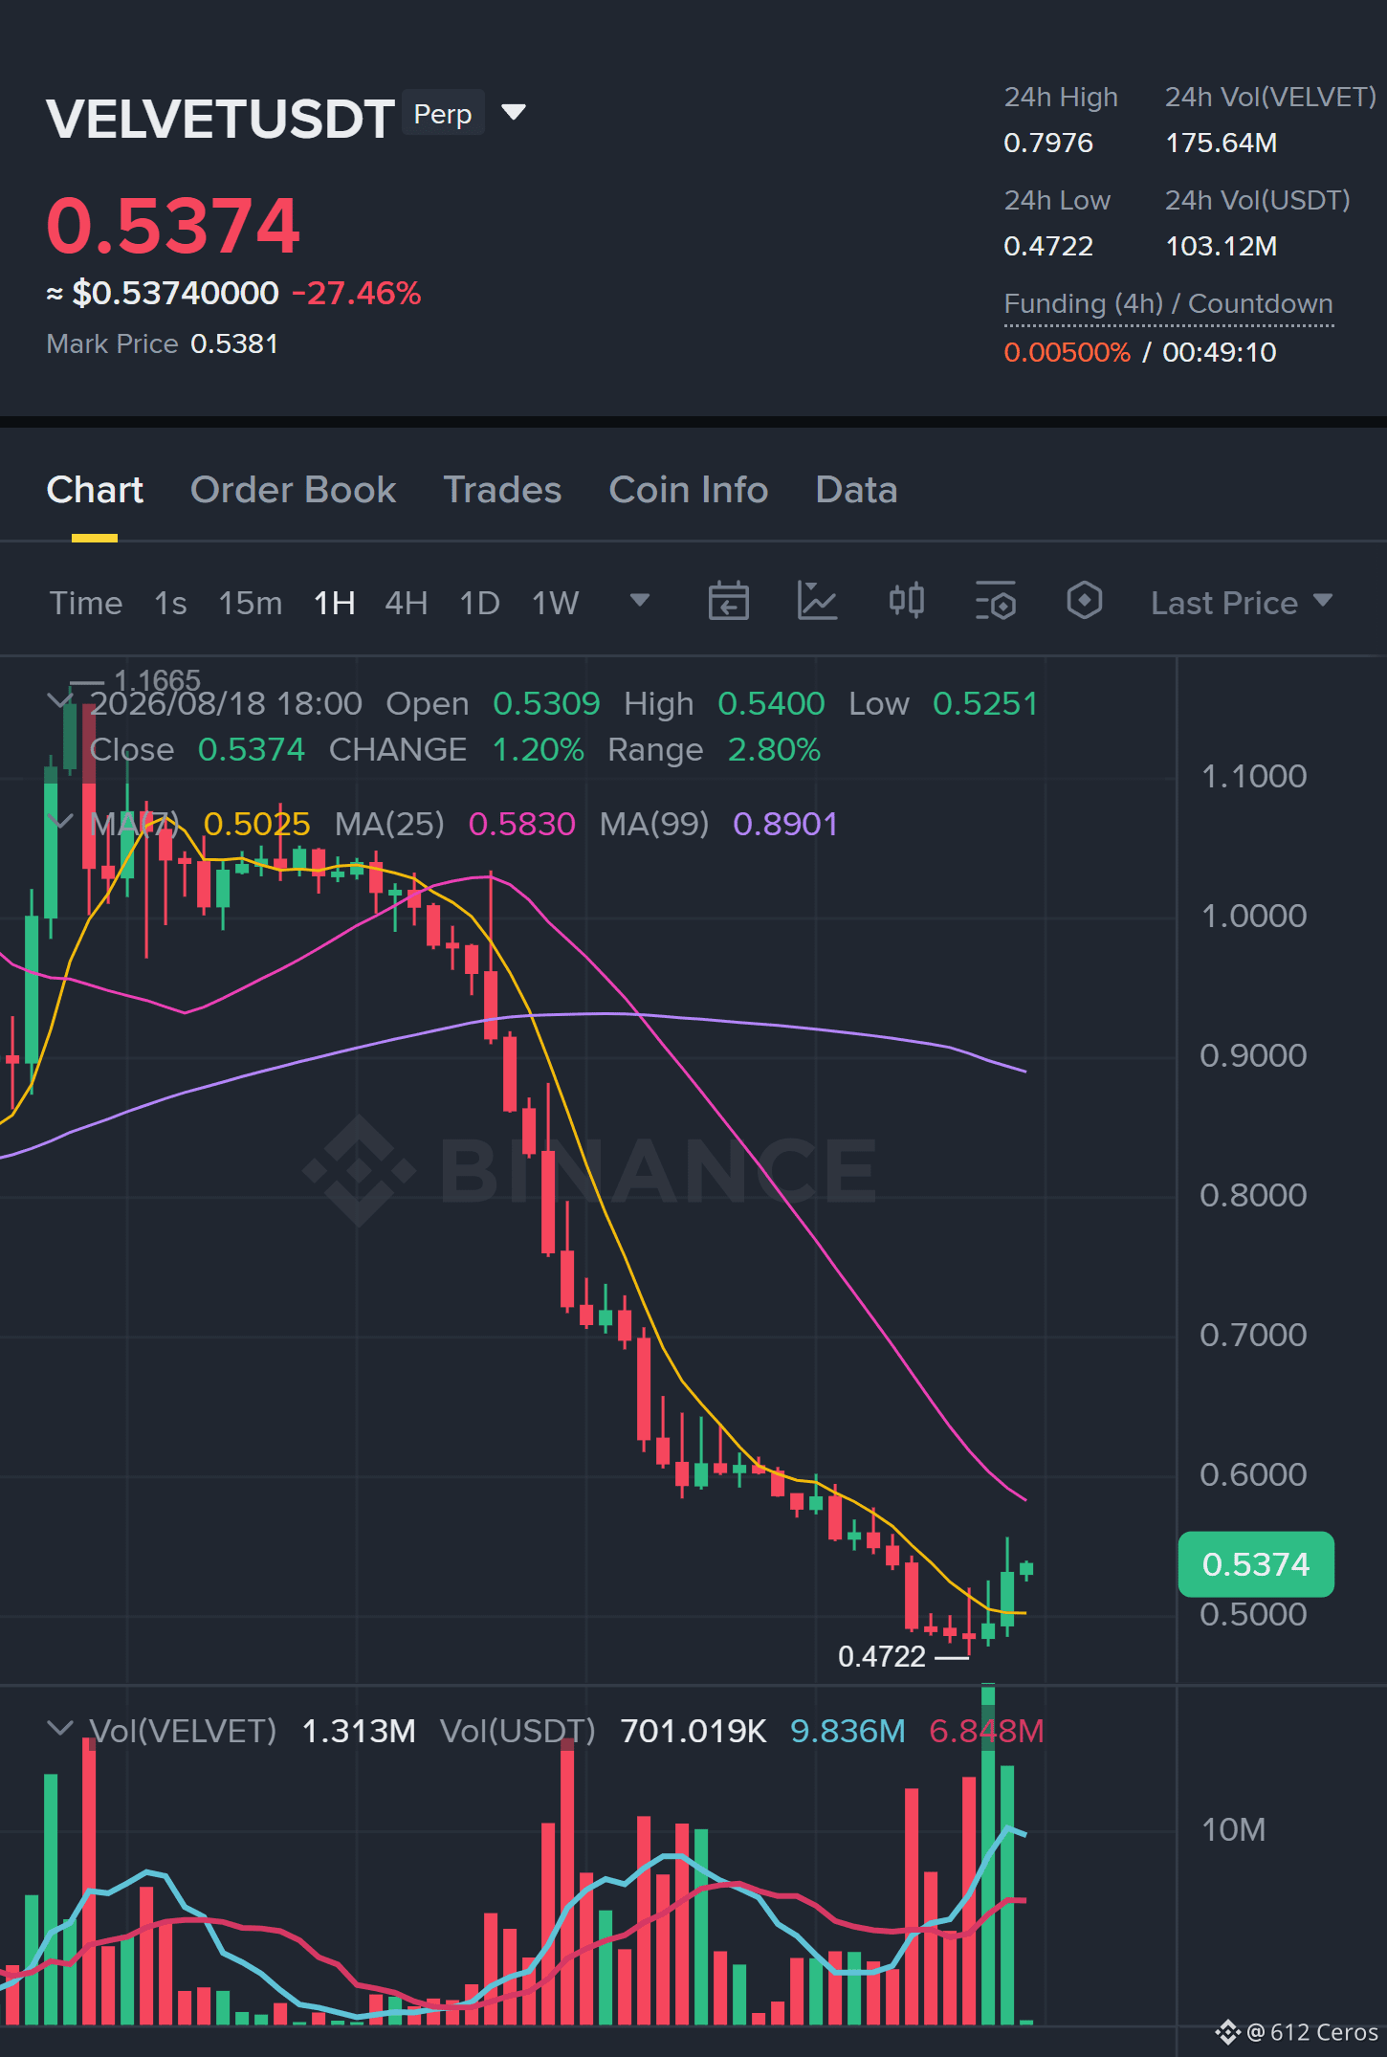Click the 24h Vol(VELVET) value 175.64M
The height and width of the screenshot is (2057, 1387).
coord(1222,143)
